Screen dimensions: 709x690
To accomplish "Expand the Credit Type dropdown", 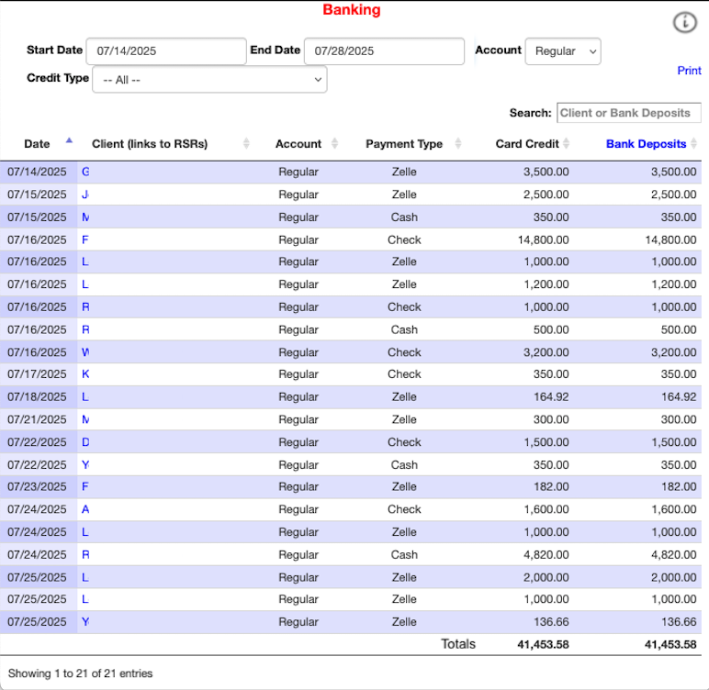I will [x=209, y=80].
